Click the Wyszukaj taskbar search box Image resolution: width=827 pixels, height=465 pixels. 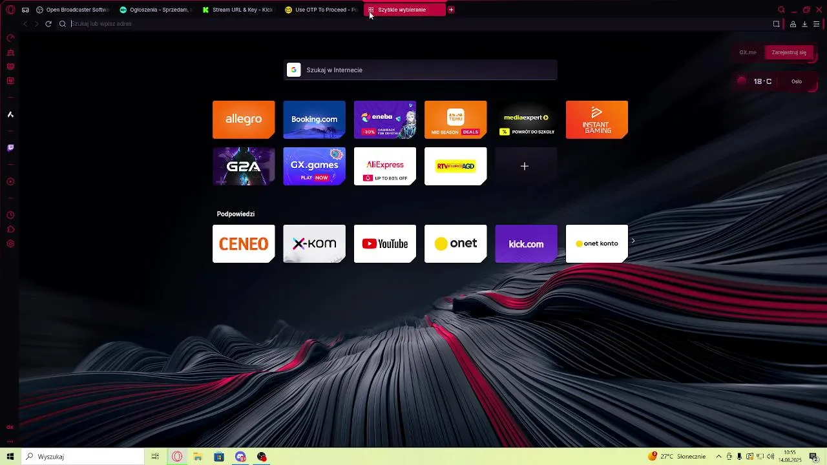tap(83, 457)
